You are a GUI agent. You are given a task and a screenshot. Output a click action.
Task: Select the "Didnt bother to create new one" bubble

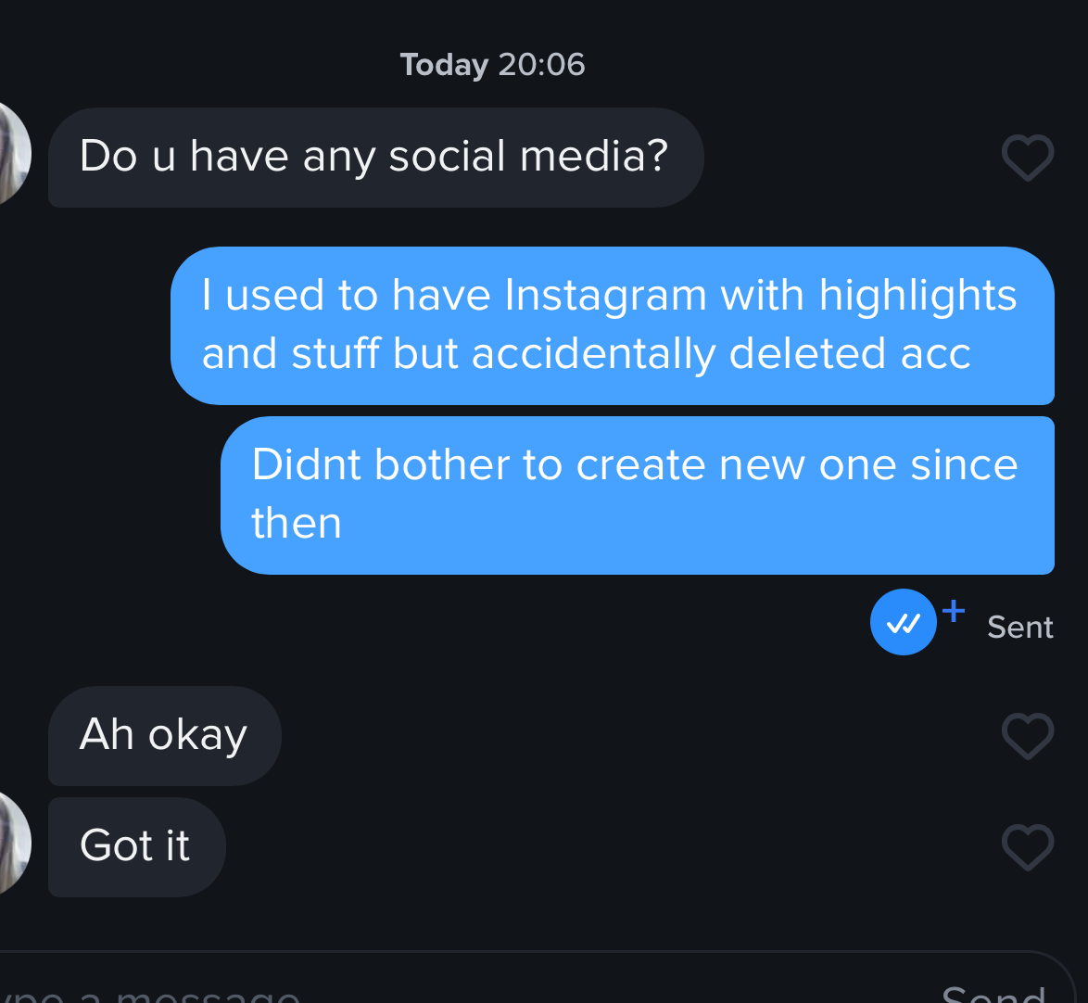coord(637,495)
